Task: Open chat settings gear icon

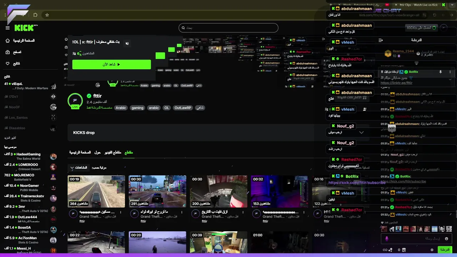Action: pyautogui.click(x=432, y=250)
